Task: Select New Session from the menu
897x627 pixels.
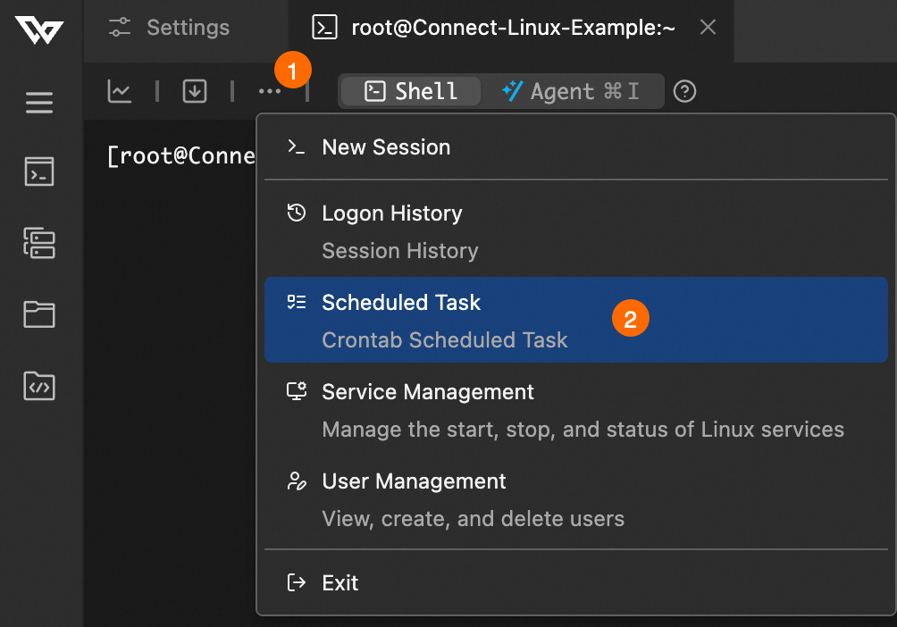Action: 386,147
